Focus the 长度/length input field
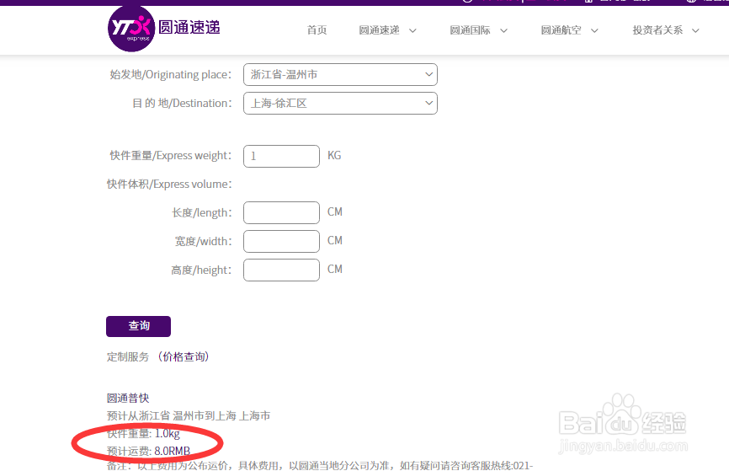The image size is (729, 471). pos(281,212)
